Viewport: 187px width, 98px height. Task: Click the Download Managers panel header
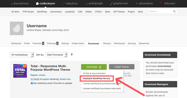[160, 84]
